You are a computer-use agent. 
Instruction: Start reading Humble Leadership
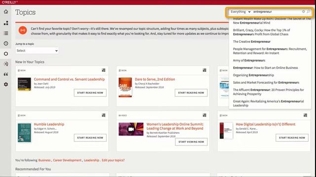(x=90, y=138)
